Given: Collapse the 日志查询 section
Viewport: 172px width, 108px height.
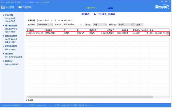Looking at the screenshot, I should pyautogui.click(x=3, y=54).
